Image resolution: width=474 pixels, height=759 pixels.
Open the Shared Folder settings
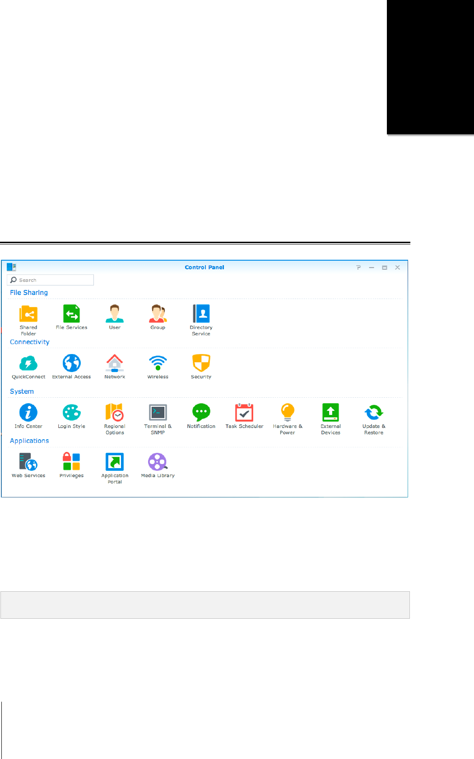[28, 314]
